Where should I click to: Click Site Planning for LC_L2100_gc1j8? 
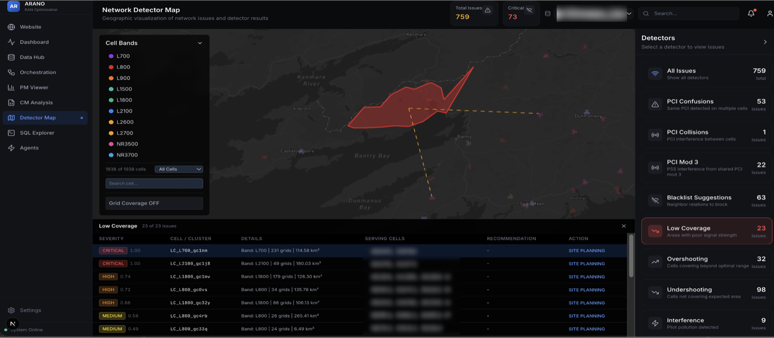(x=587, y=264)
